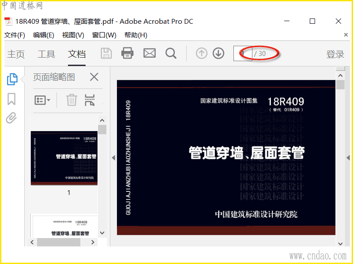Click the Save disk icon
This screenshot has height=264, width=353.
click(106, 53)
